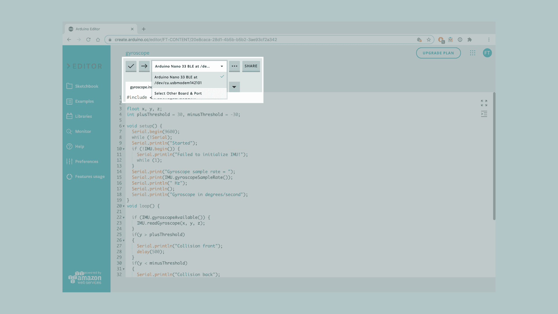Click the auto-indent code icon
The height and width of the screenshot is (314, 558).
tap(484, 114)
